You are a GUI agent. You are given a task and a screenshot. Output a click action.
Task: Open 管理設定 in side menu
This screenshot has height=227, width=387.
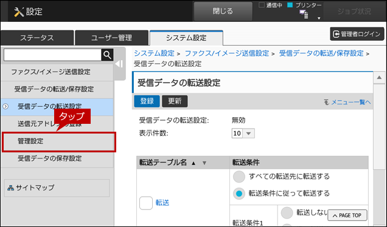[x=59, y=142]
